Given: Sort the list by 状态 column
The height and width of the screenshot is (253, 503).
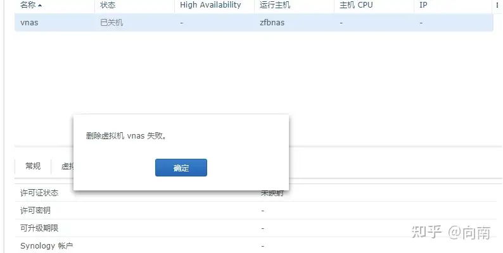Looking at the screenshot, I should pos(134,6).
